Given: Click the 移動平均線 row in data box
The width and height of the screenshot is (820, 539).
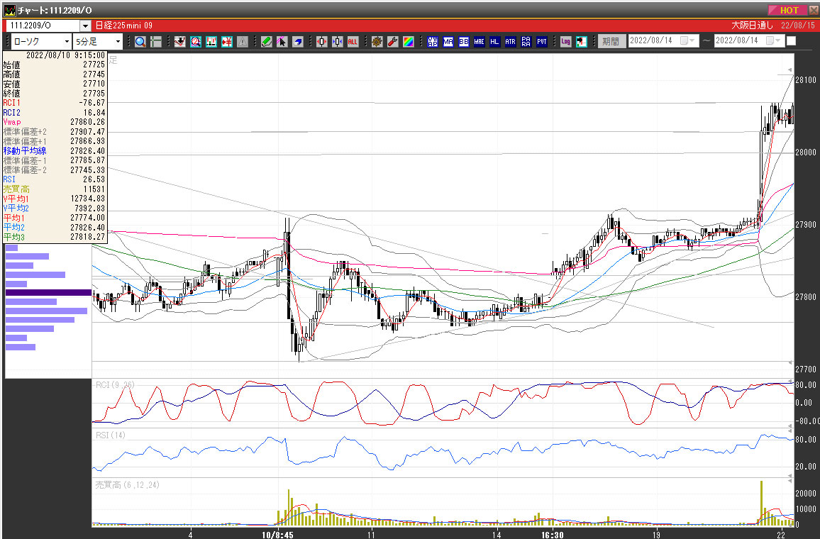Looking at the screenshot, I should (55, 150).
